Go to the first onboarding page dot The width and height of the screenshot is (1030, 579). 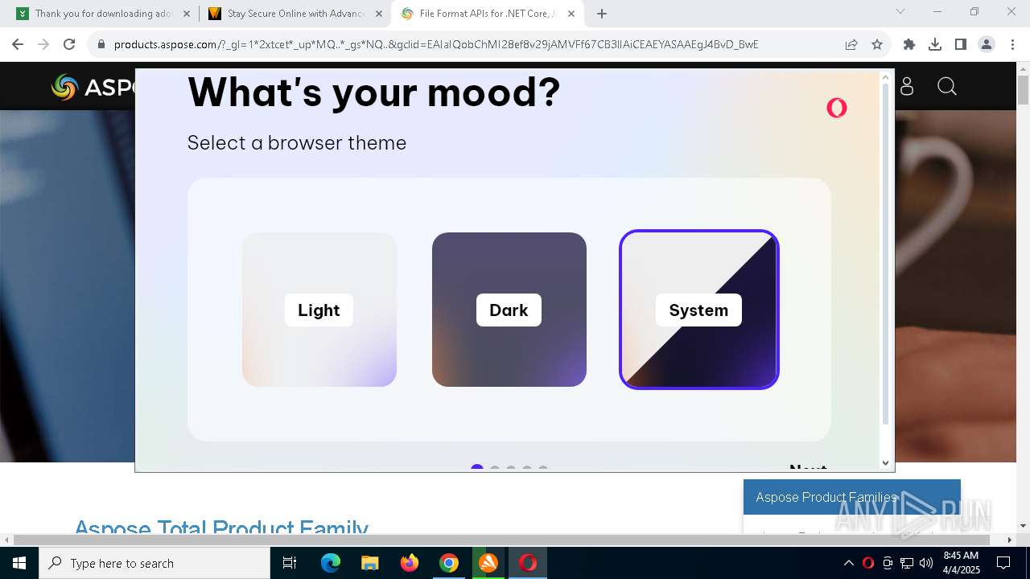click(477, 468)
